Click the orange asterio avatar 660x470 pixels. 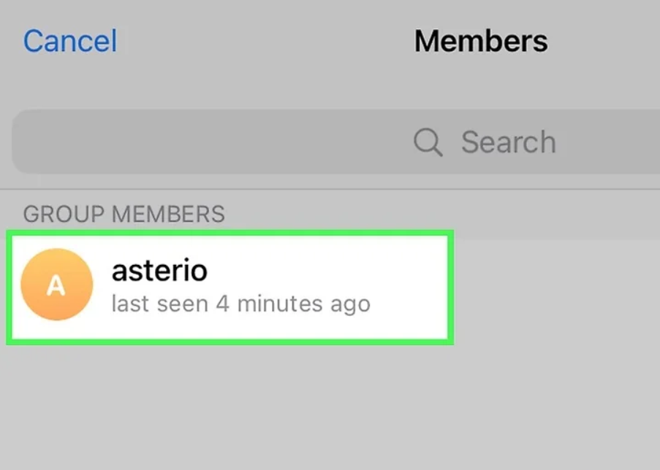[57, 285]
